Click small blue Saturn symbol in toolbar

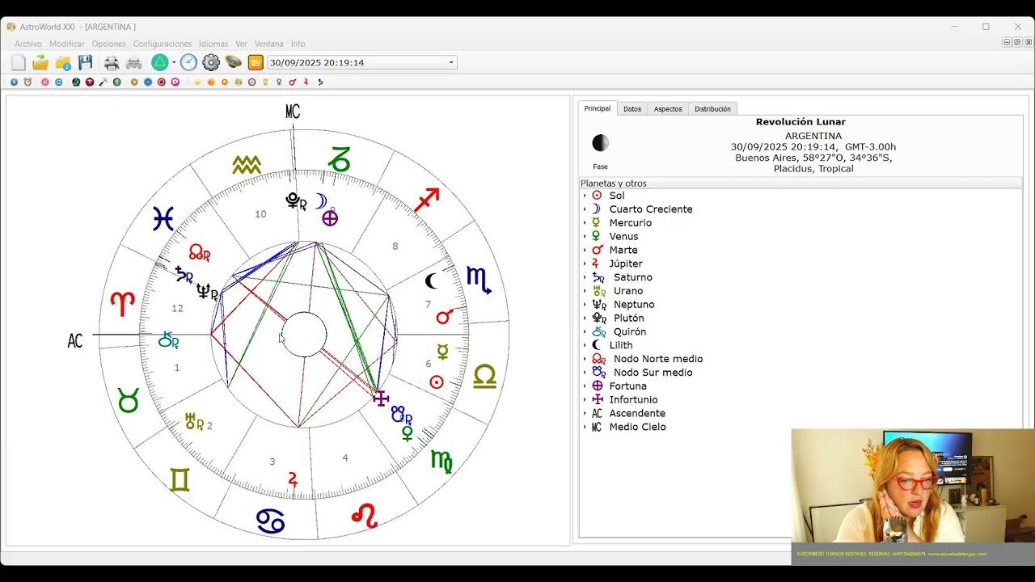319,82
